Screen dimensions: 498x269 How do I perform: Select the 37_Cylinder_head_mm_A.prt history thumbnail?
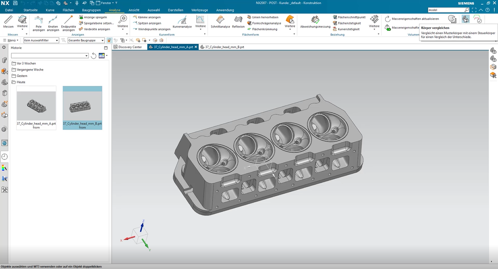pos(36,108)
